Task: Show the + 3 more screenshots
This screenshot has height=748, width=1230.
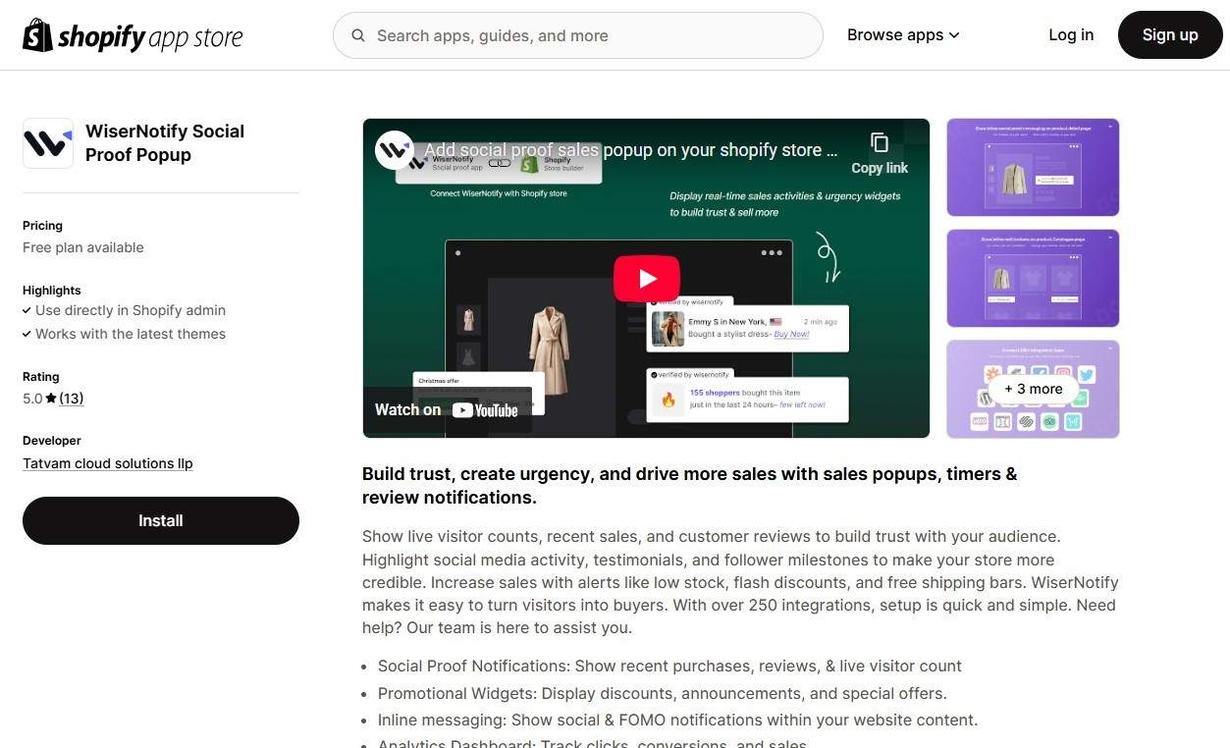Action: coord(1033,389)
